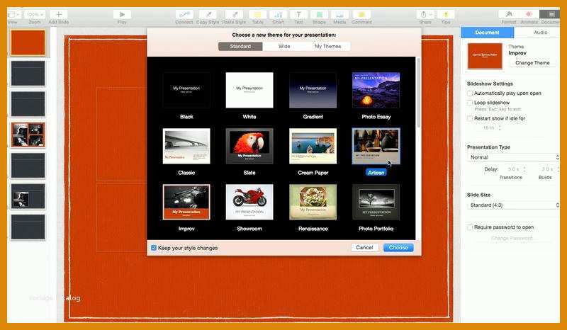This screenshot has height=330, width=567.
Task: Click the Builds delay stepper
Action: coord(557,169)
